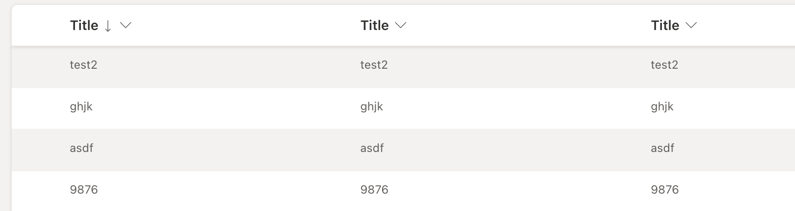795x211 pixels.
Task: Choose test2 in the rightmost column
Action: click(665, 65)
